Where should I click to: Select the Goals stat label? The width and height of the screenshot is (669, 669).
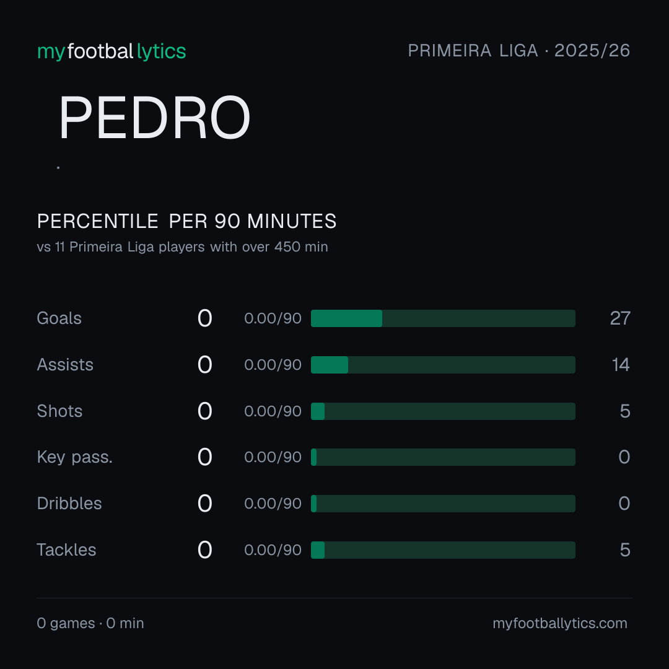tap(59, 318)
